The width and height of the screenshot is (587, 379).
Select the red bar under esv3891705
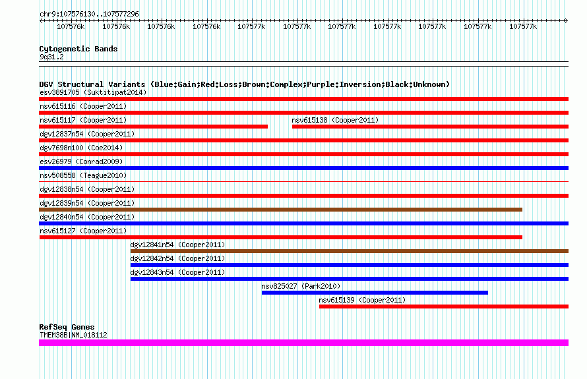tap(303, 99)
